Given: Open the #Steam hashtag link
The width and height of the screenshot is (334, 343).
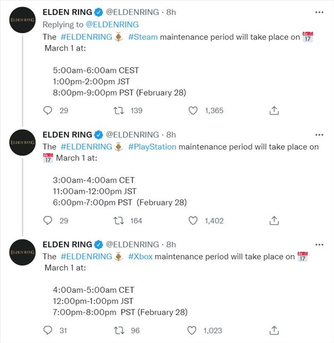Looking at the screenshot, I should [x=143, y=37].
